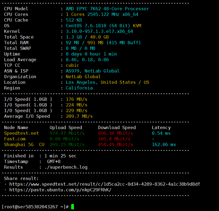This screenshot has width=219, height=211.
Task: Click the Speedtest.net node name
Action: click(21, 133)
